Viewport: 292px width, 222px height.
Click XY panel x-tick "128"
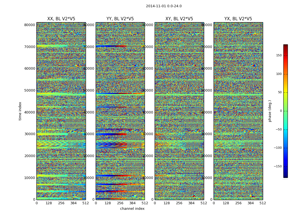pos(167,203)
